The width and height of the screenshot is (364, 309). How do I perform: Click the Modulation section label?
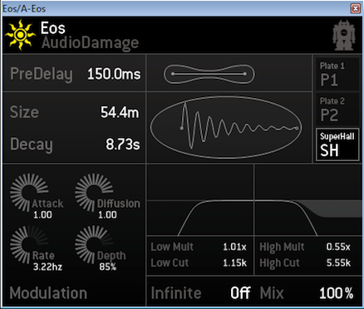(48, 293)
